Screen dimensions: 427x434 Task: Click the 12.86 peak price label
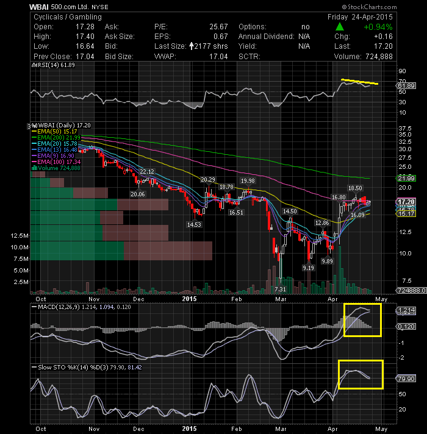[x=322, y=223]
